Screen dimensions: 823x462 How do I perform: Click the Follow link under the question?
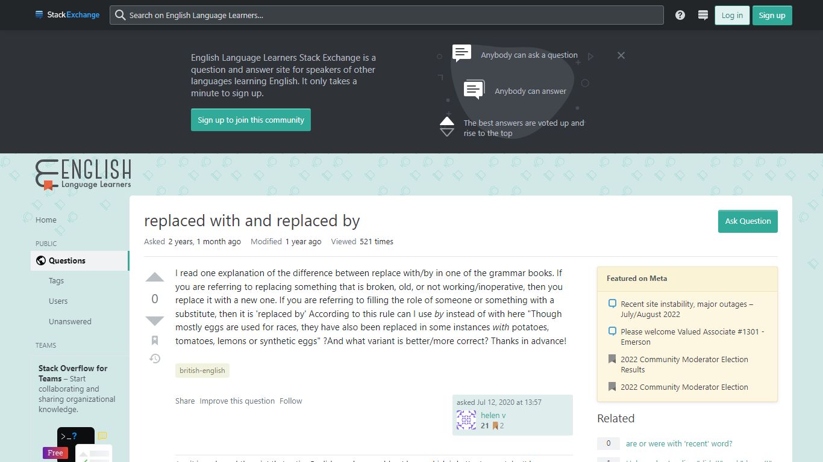pyautogui.click(x=290, y=401)
